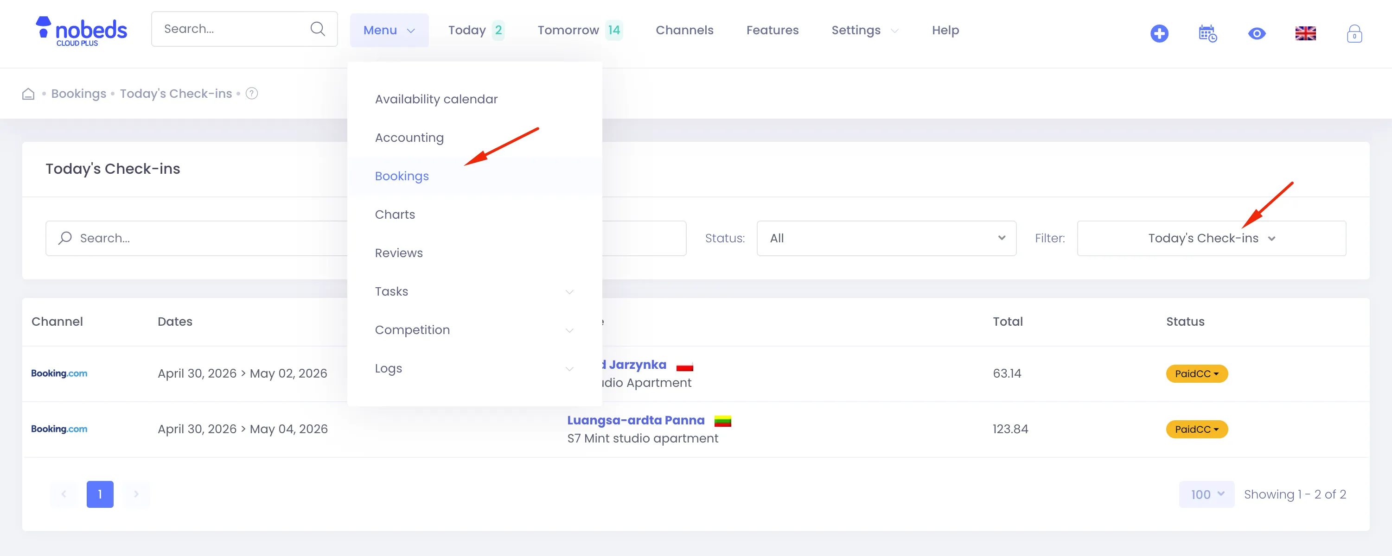
Task: Click the next page arrow
Action: pyautogui.click(x=136, y=494)
